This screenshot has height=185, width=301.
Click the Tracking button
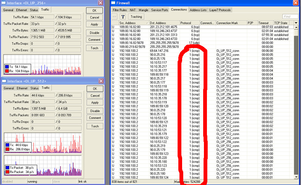[136, 17]
